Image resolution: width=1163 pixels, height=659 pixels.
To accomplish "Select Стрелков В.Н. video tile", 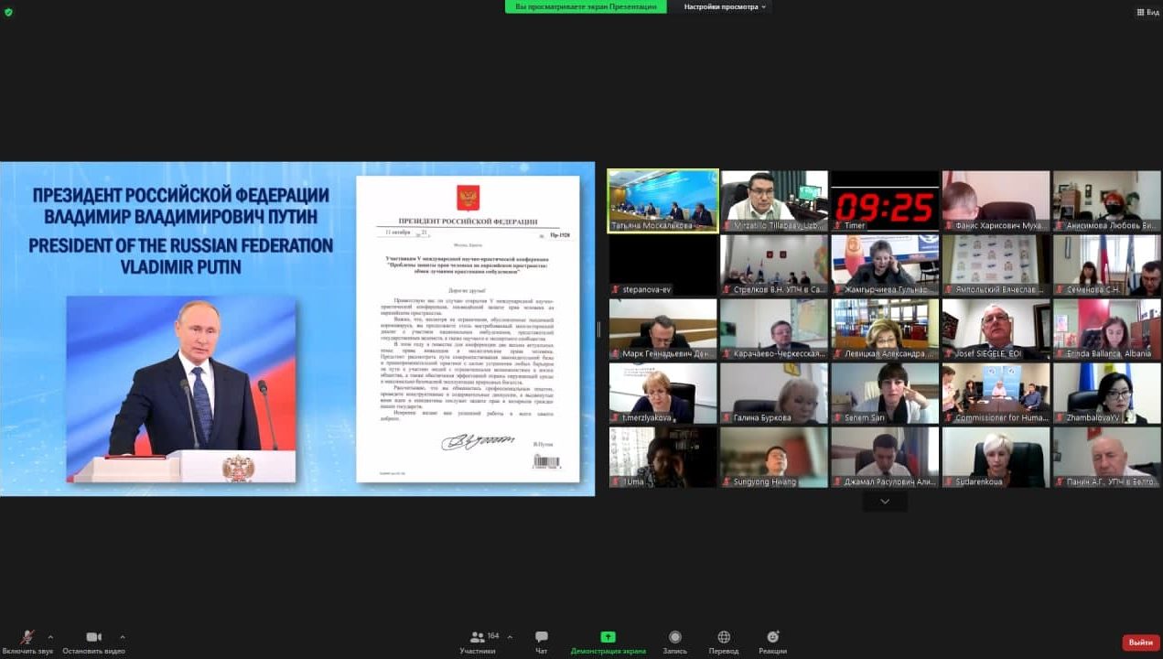I will click(774, 265).
